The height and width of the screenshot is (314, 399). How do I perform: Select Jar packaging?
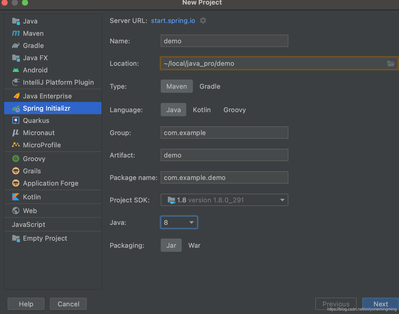tap(171, 245)
